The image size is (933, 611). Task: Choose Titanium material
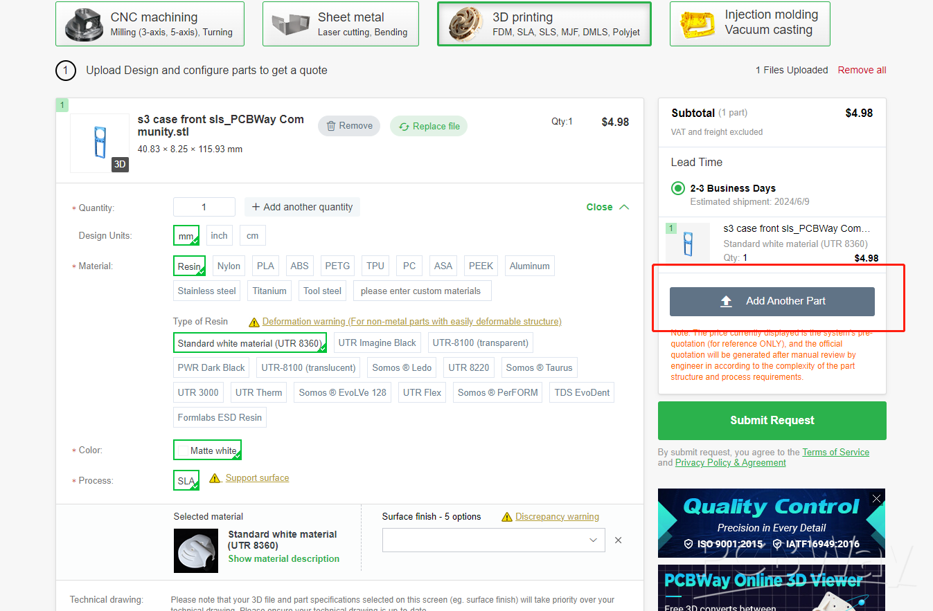click(x=269, y=291)
